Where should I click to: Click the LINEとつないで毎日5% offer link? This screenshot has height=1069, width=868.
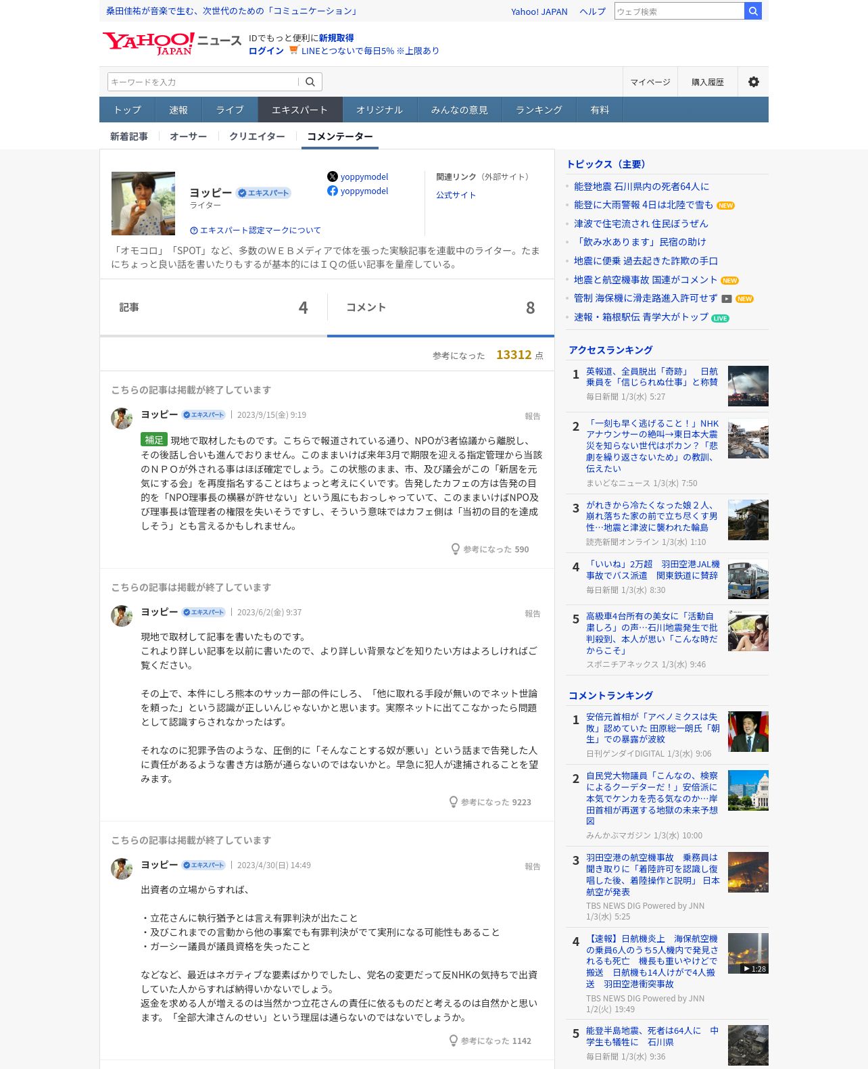click(370, 51)
